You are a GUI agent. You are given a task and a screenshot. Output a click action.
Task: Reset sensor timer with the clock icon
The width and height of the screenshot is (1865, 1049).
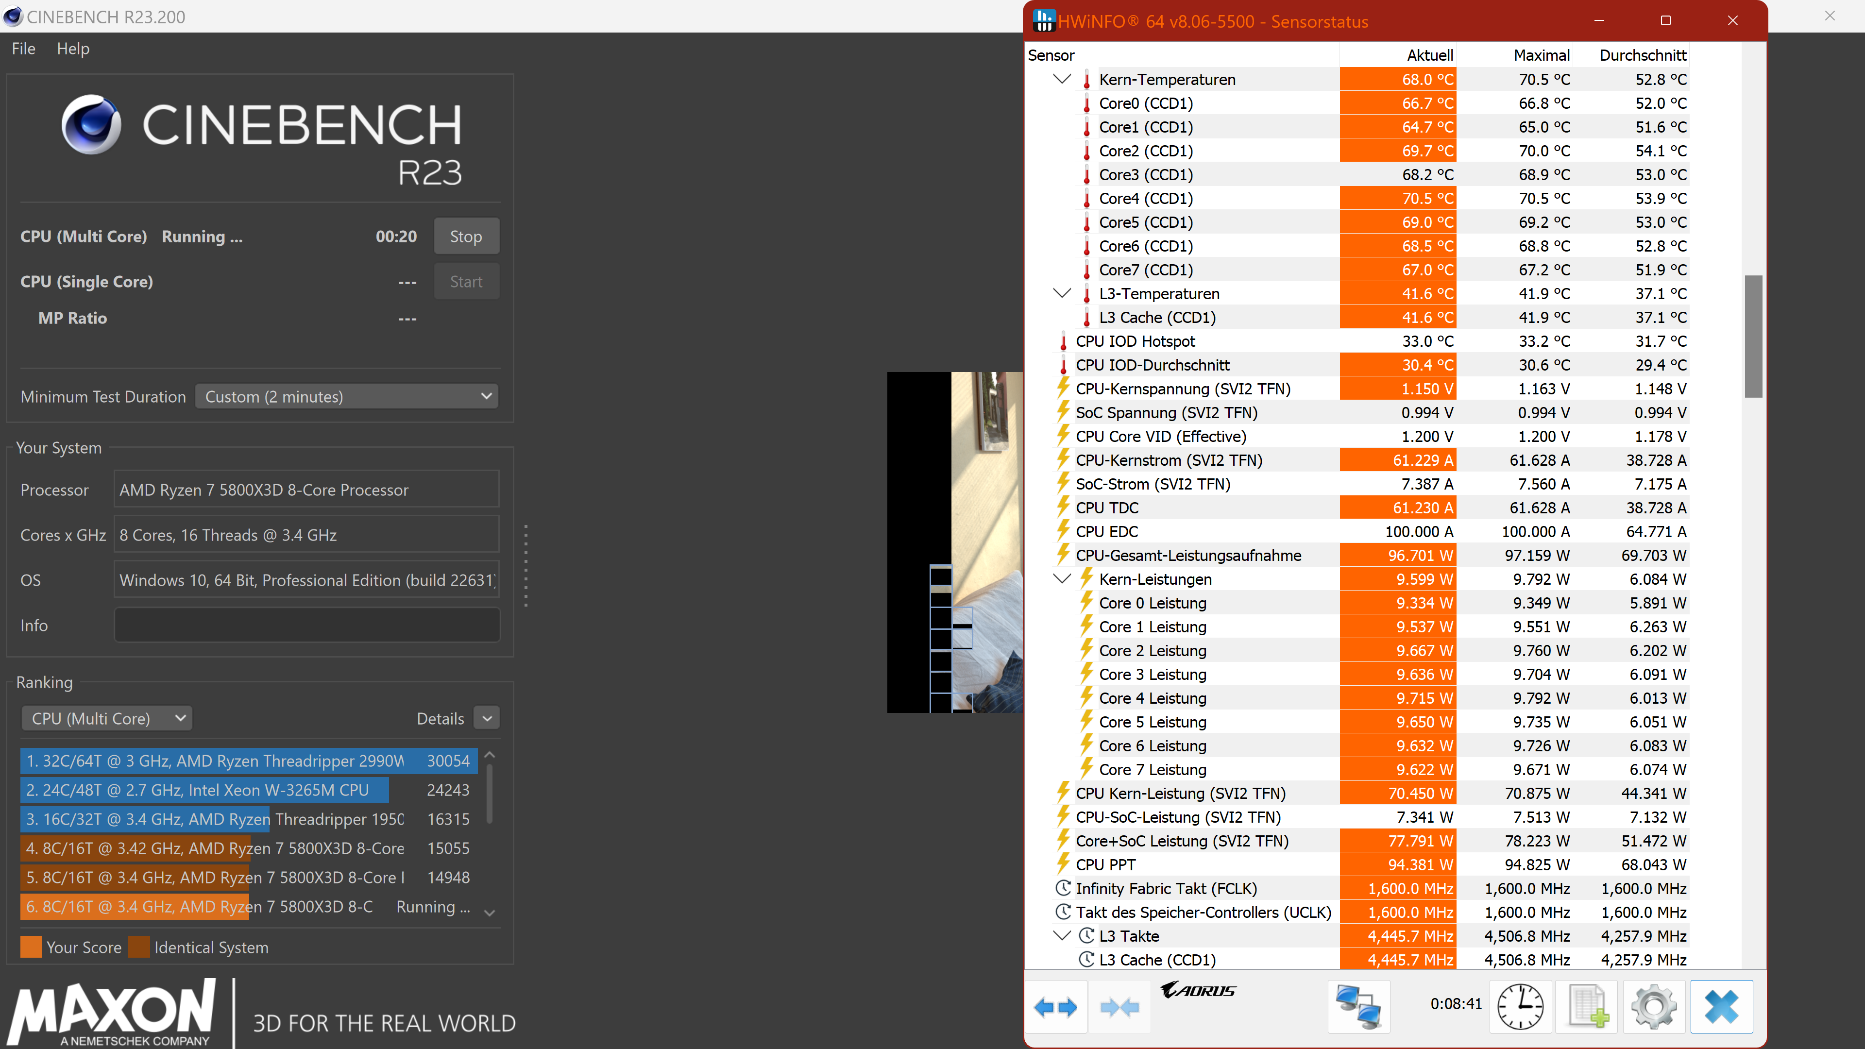pyautogui.click(x=1520, y=1007)
